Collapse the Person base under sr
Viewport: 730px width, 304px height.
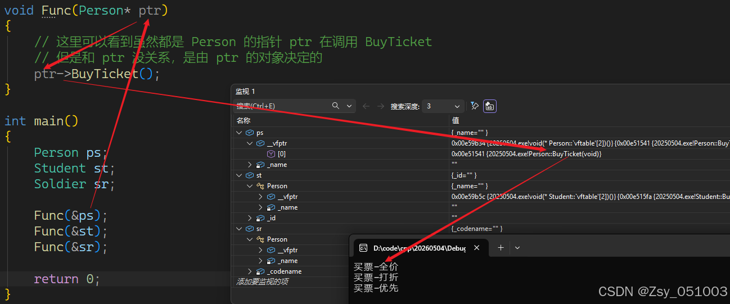click(x=250, y=239)
